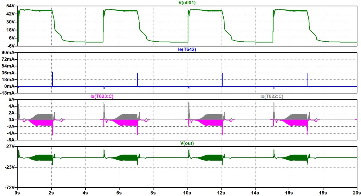The width and height of the screenshot is (361, 196).
Task: Click the V(n001) trace label
Action: (x=188, y=3)
